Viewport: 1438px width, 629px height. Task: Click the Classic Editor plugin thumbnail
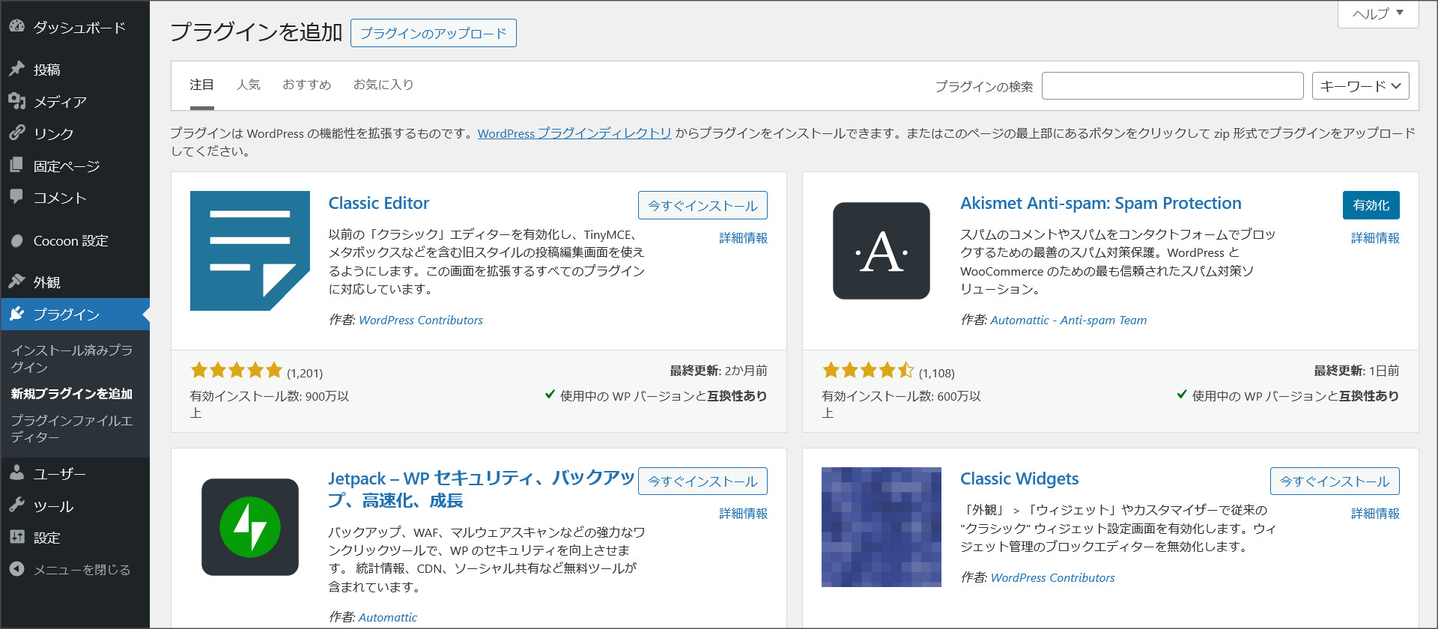click(250, 251)
